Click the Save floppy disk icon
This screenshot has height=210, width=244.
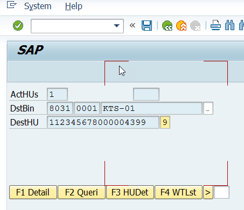pyautogui.click(x=147, y=25)
